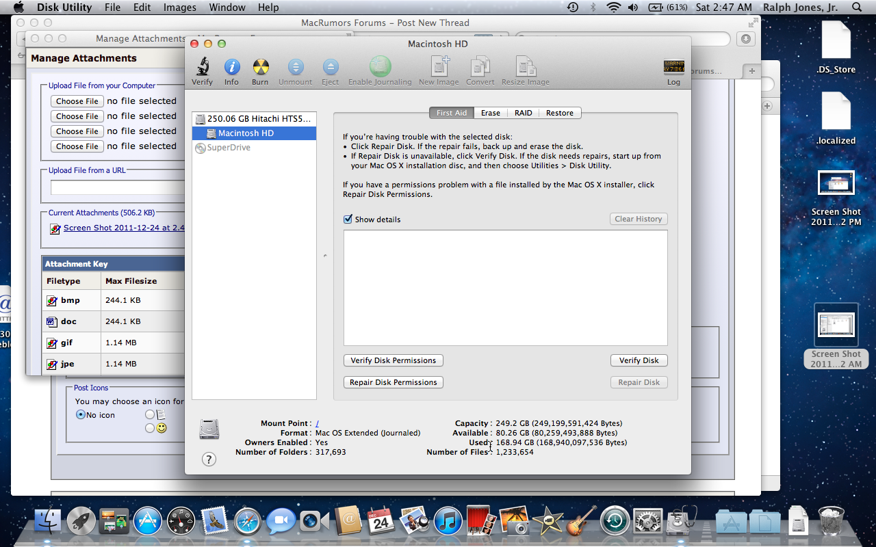Screen dimensions: 876x547
Task: Open Dashboard from the dock
Action: pos(181,521)
